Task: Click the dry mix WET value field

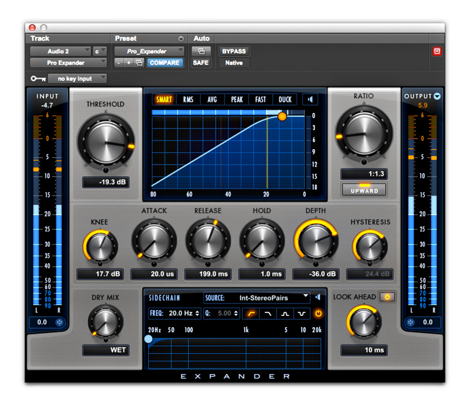Action: pyautogui.click(x=106, y=350)
